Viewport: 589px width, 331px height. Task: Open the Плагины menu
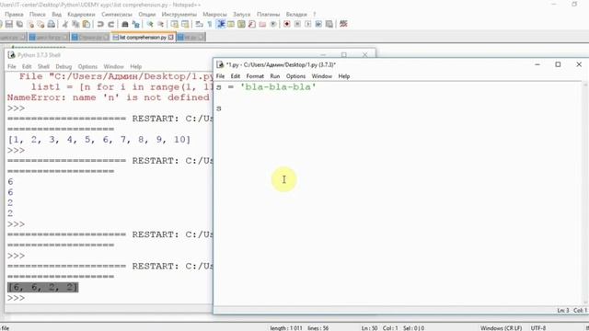pos(268,15)
